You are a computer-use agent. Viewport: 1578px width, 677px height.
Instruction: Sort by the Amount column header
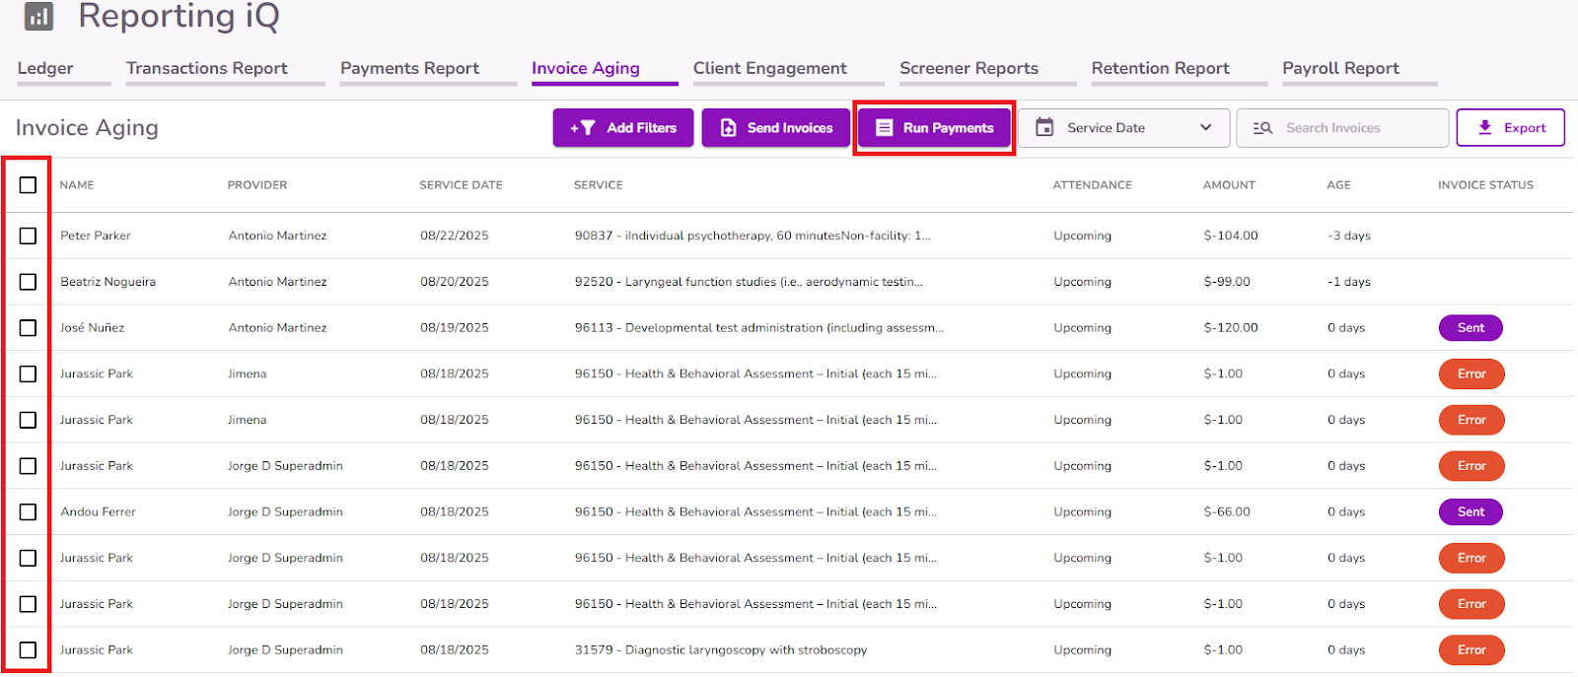pos(1229,185)
